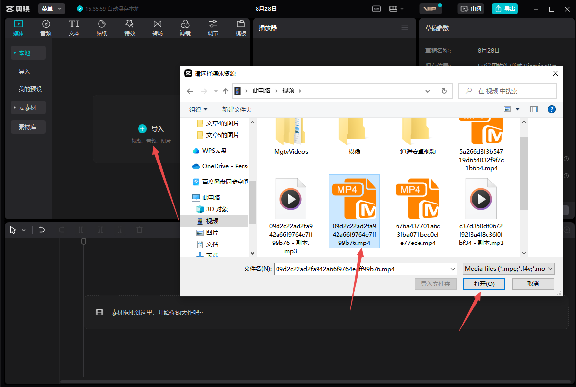The width and height of the screenshot is (576, 387).
Task: Select the 676a437701a6c MP4 file thumbnail
Action: click(417, 201)
